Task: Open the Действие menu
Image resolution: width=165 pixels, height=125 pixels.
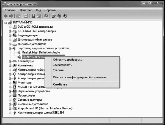Action: (x=26, y=10)
